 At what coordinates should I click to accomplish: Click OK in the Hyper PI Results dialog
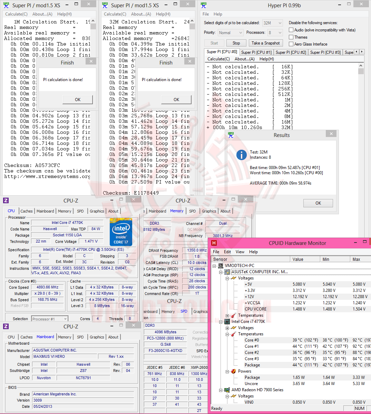click(318, 203)
